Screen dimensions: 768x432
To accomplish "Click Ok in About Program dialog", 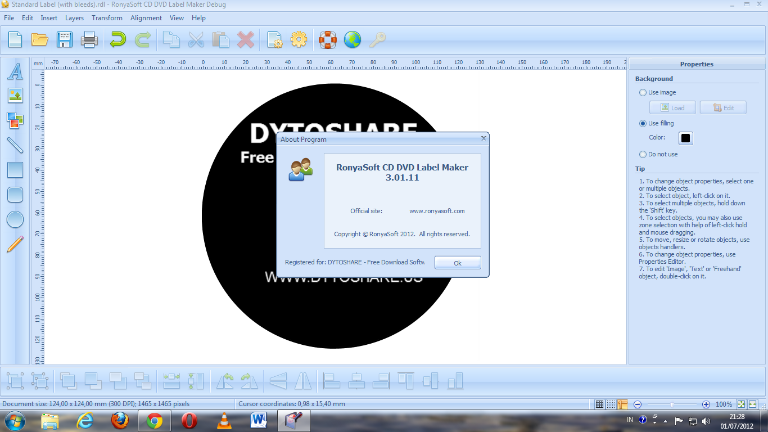I will pyautogui.click(x=458, y=263).
